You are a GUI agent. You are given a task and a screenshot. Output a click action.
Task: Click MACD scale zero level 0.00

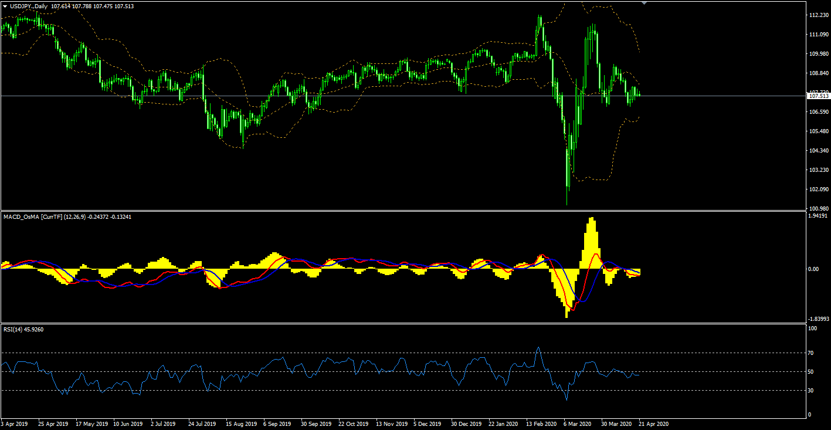point(813,269)
